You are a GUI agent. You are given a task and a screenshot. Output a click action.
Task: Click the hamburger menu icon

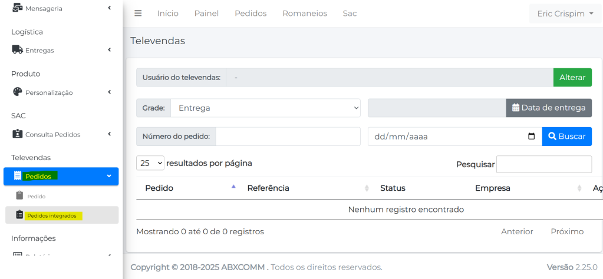coord(138,13)
